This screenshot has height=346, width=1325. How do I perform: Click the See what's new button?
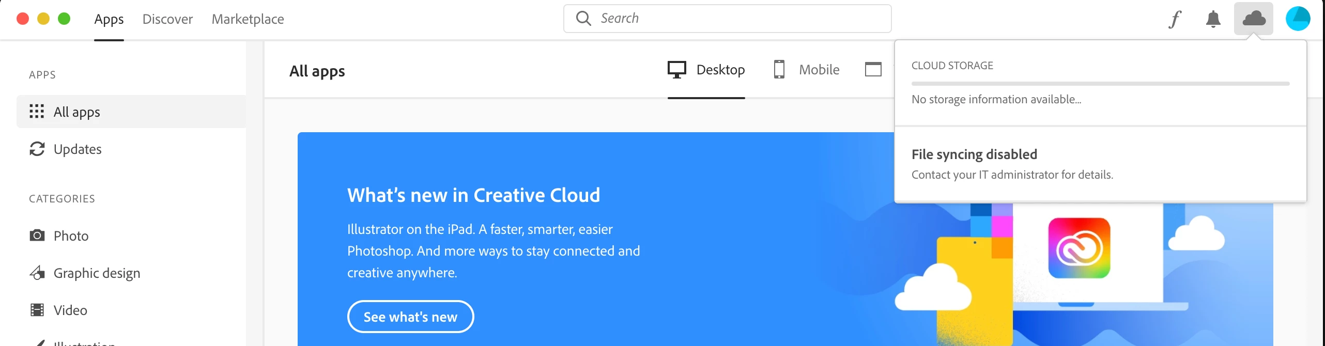[411, 317]
